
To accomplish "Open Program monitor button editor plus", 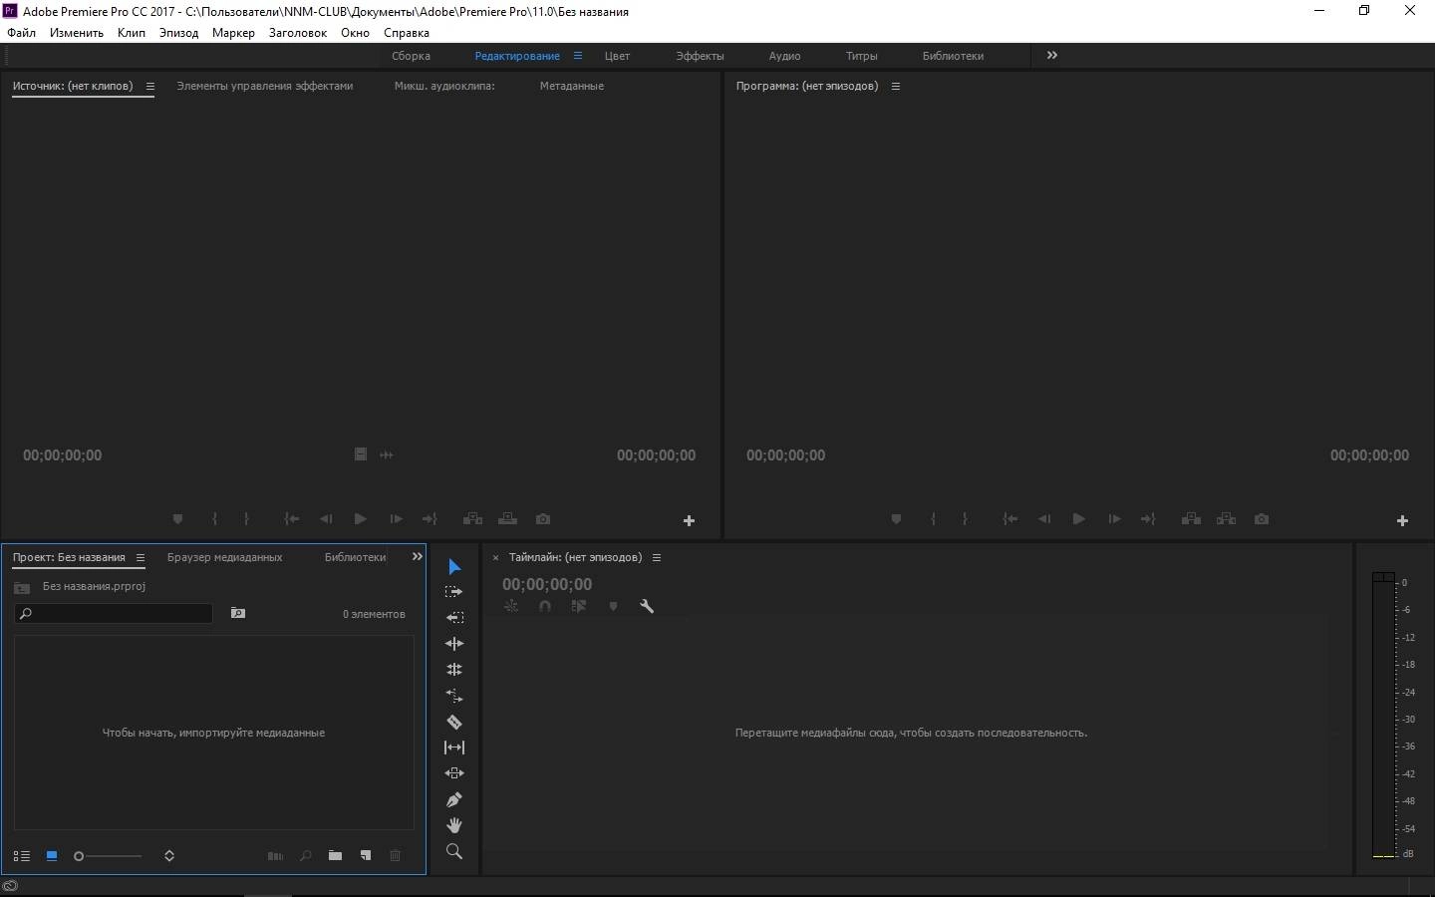I will (x=1402, y=520).
